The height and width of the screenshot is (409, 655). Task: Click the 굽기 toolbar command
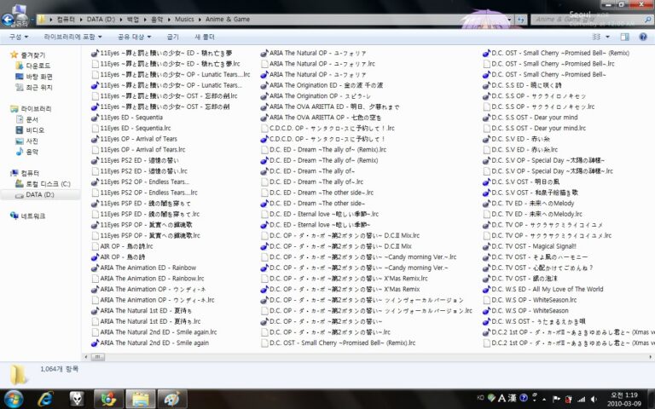172,37
